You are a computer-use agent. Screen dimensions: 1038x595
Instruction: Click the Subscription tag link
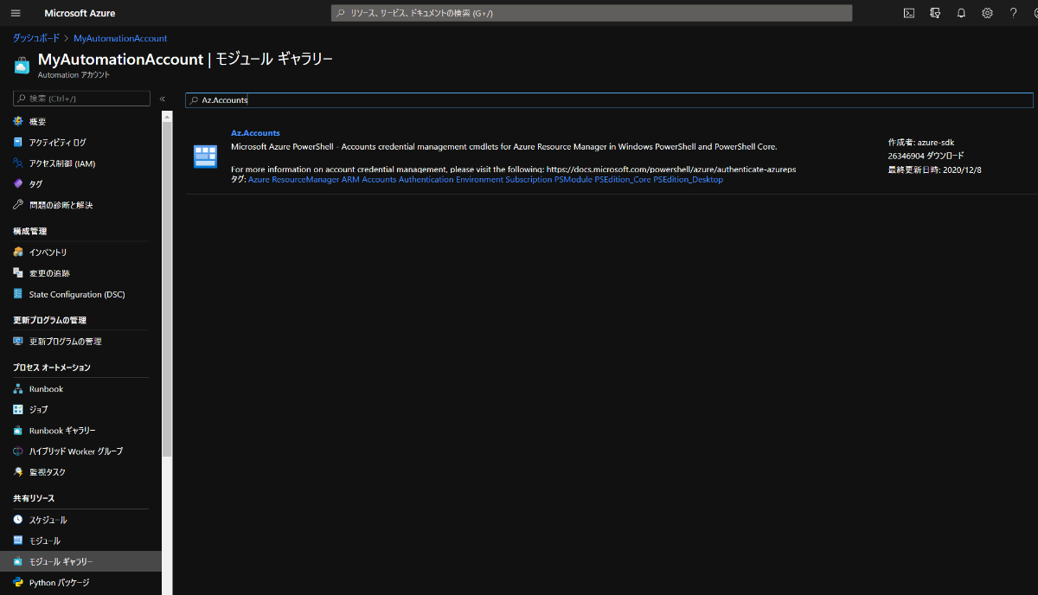coord(528,179)
